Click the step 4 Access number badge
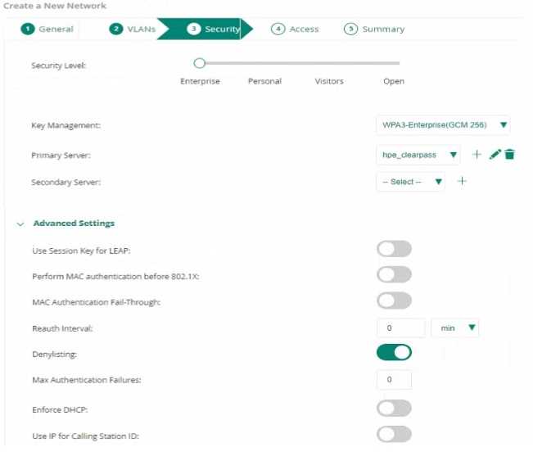This screenshot has height=465, width=533. point(278,29)
